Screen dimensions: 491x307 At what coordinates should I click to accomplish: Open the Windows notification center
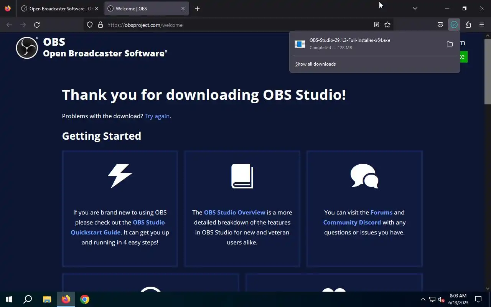coord(478,299)
